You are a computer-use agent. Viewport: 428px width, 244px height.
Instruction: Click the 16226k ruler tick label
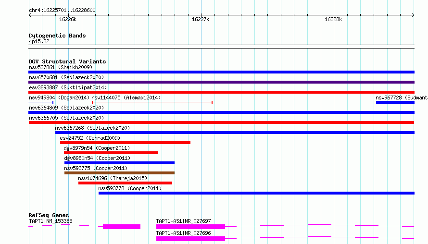pos(68,19)
